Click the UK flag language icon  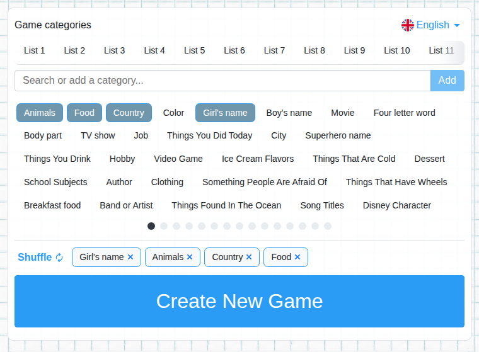[x=408, y=25]
